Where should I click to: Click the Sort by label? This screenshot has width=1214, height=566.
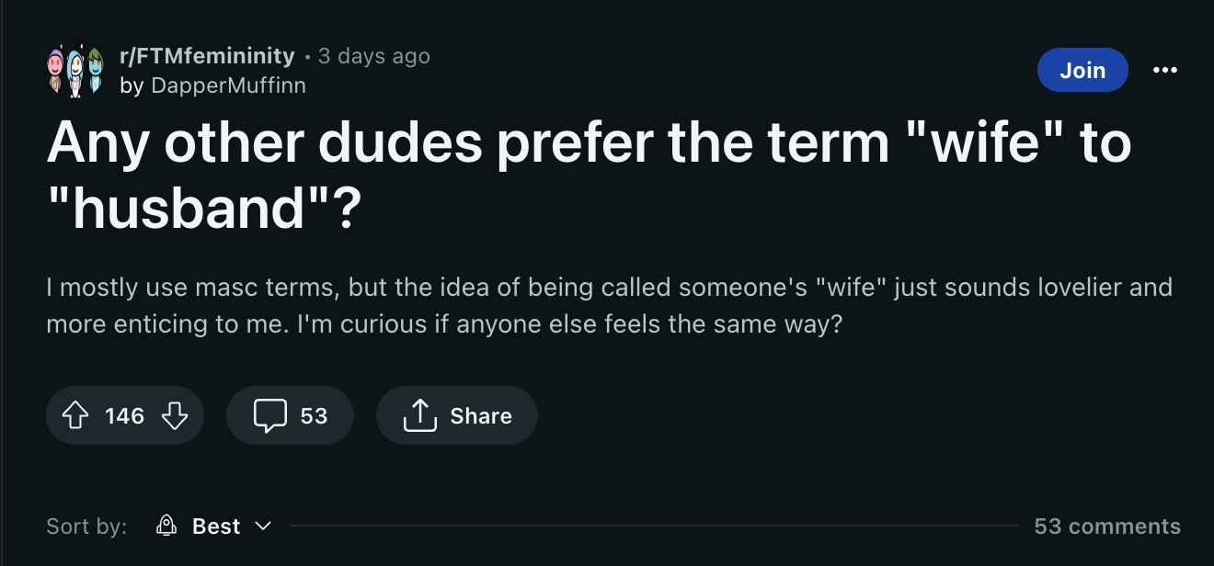point(86,526)
